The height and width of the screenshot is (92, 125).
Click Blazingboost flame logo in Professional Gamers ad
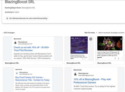click(x=75, y=74)
